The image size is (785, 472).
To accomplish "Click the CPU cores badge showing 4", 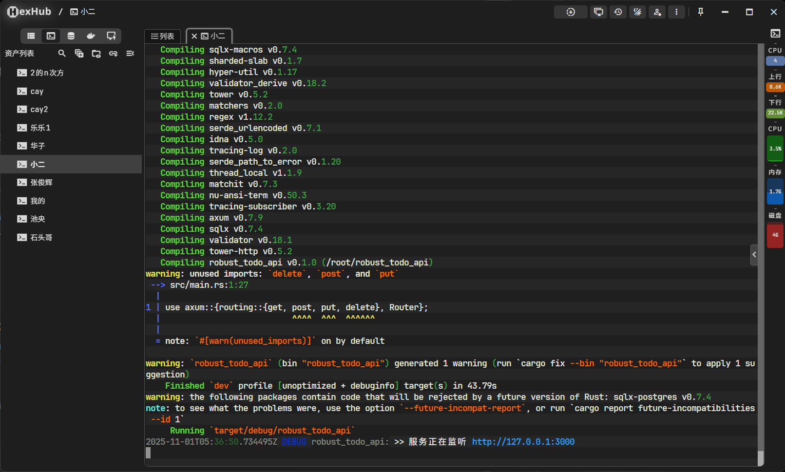I will click(775, 61).
